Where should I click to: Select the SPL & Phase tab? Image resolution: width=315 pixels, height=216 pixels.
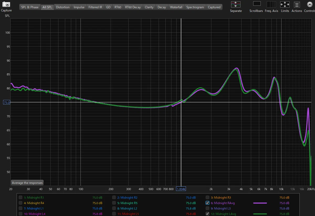tap(30, 7)
